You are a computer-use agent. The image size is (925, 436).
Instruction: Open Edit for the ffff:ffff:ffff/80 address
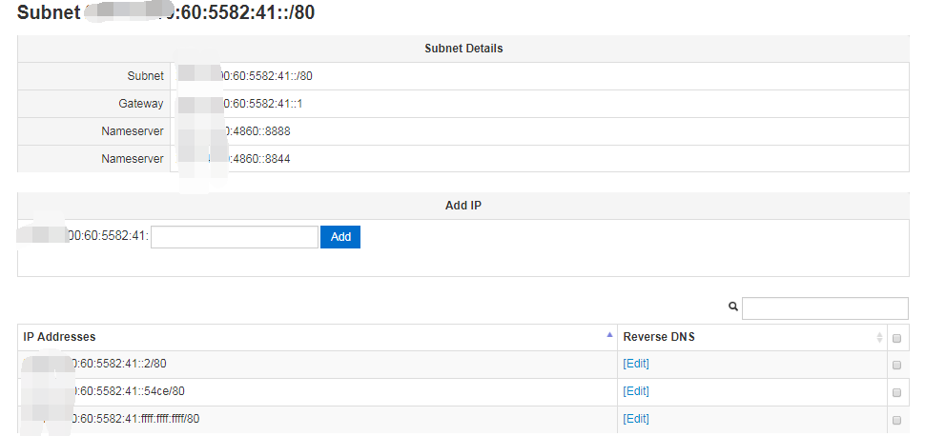click(636, 419)
